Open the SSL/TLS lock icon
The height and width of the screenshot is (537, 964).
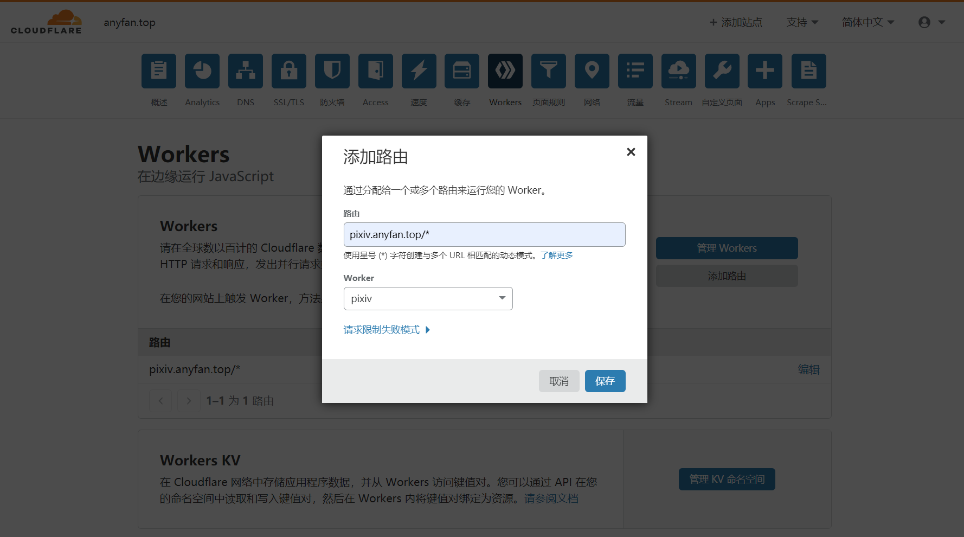click(x=289, y=71)
